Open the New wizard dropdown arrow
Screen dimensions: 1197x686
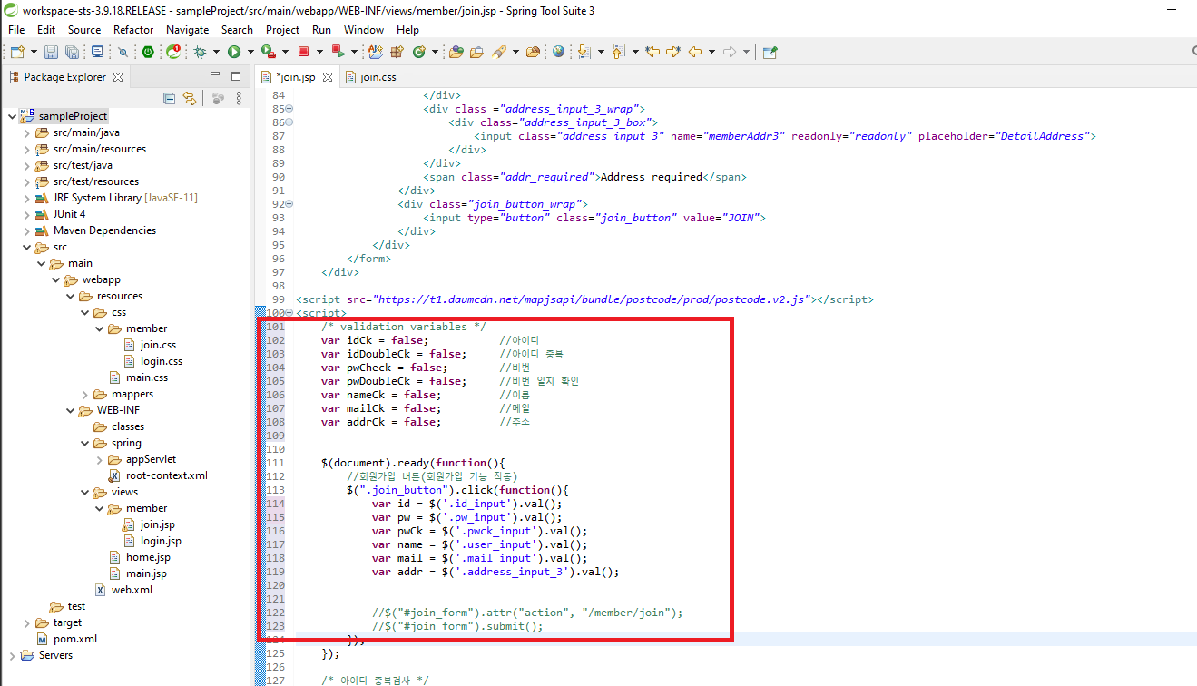tap(34, 52)
